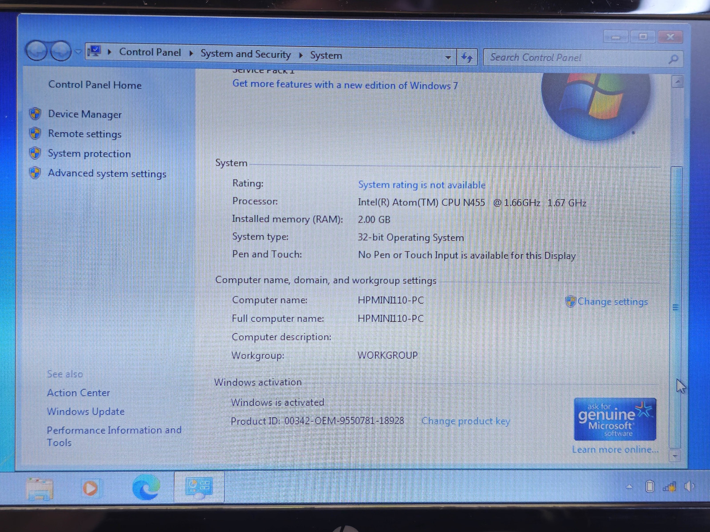This screenshot has height=532, width=710.
Task: Open recent pages dropdown arrow
Action: [x=78, y=52]
